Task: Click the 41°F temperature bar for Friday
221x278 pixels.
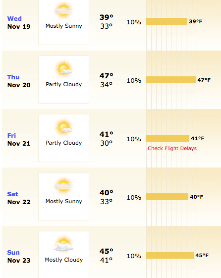Action: click(168, 138)
